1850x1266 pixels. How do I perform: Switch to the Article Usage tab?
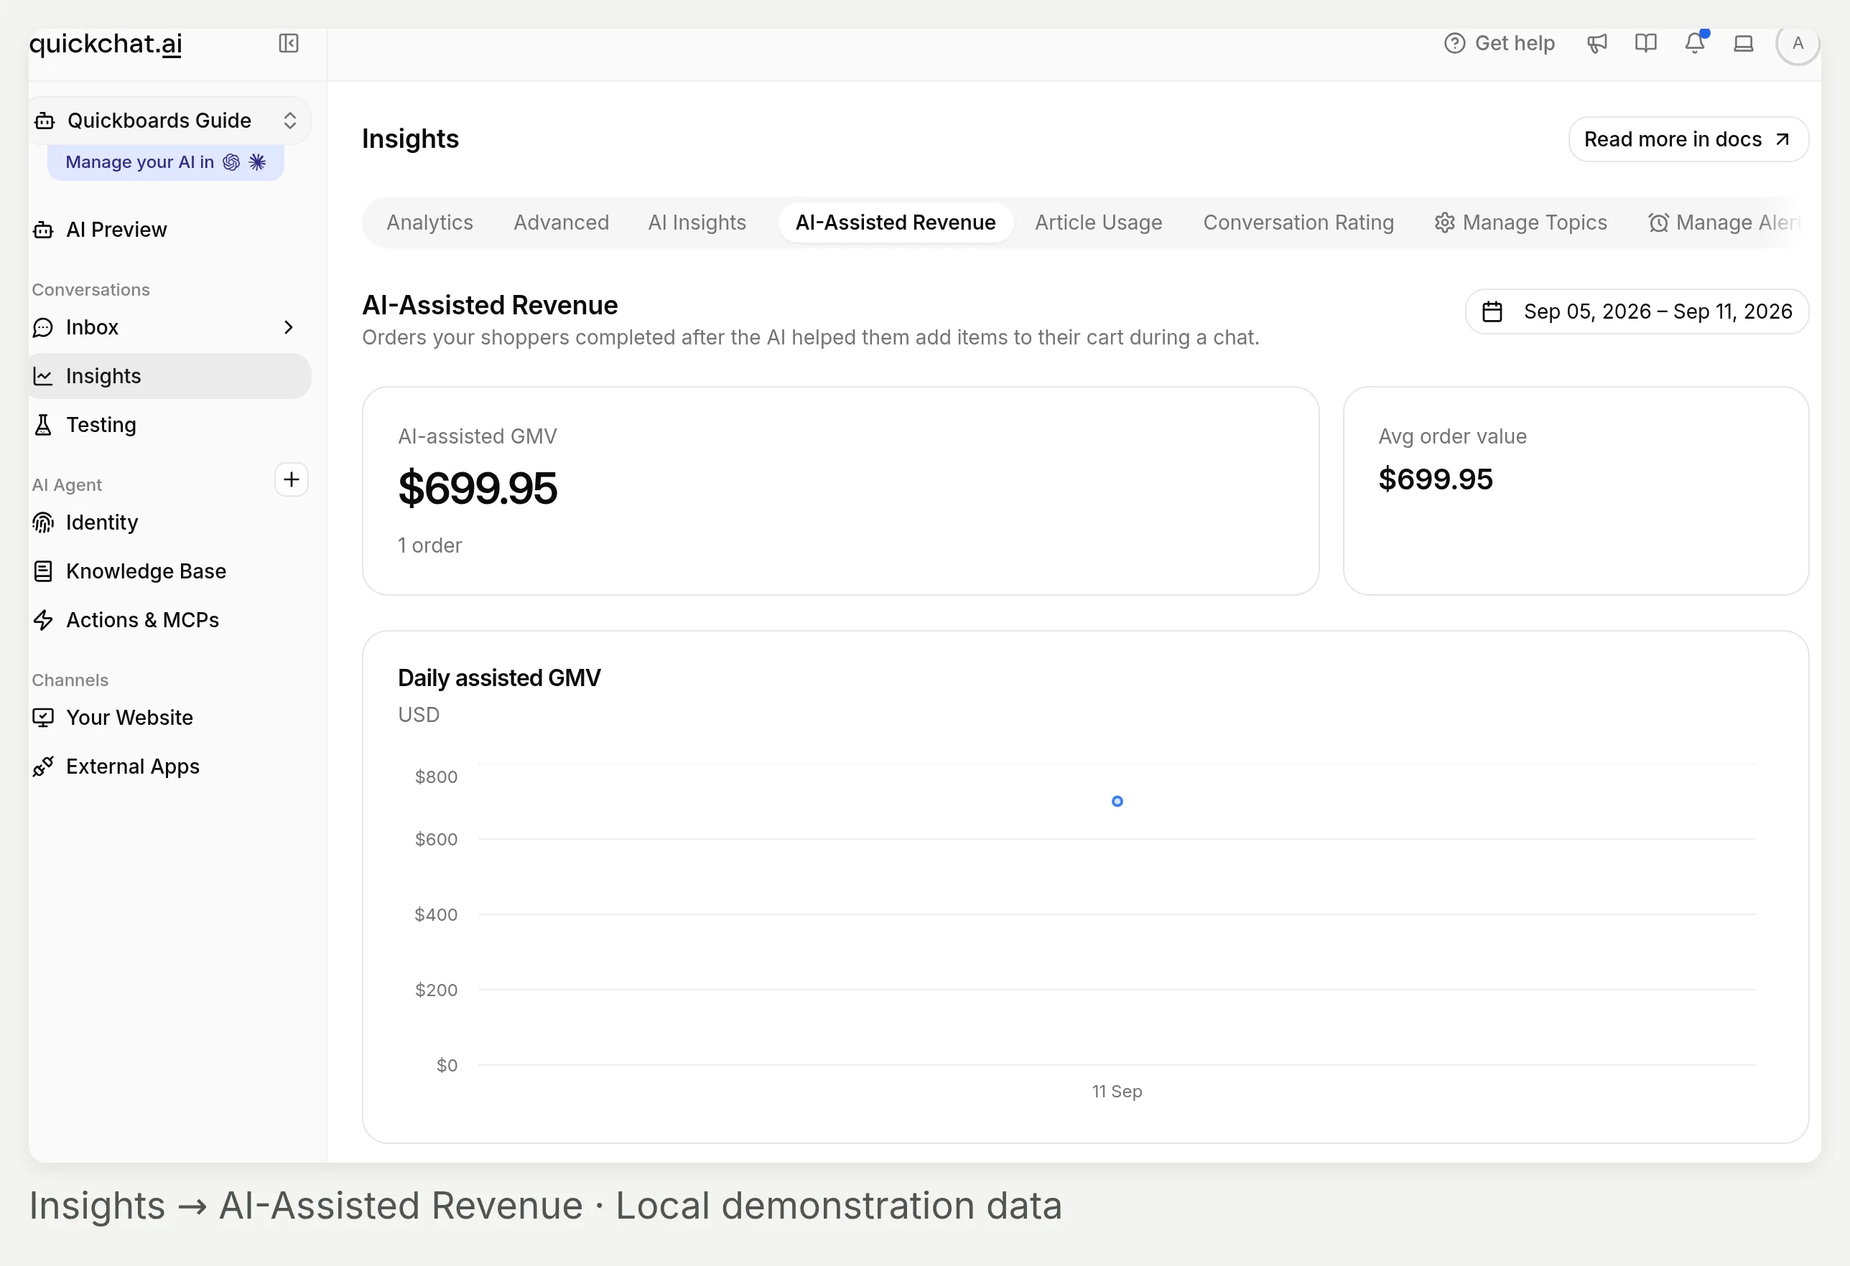point(1099,222)
